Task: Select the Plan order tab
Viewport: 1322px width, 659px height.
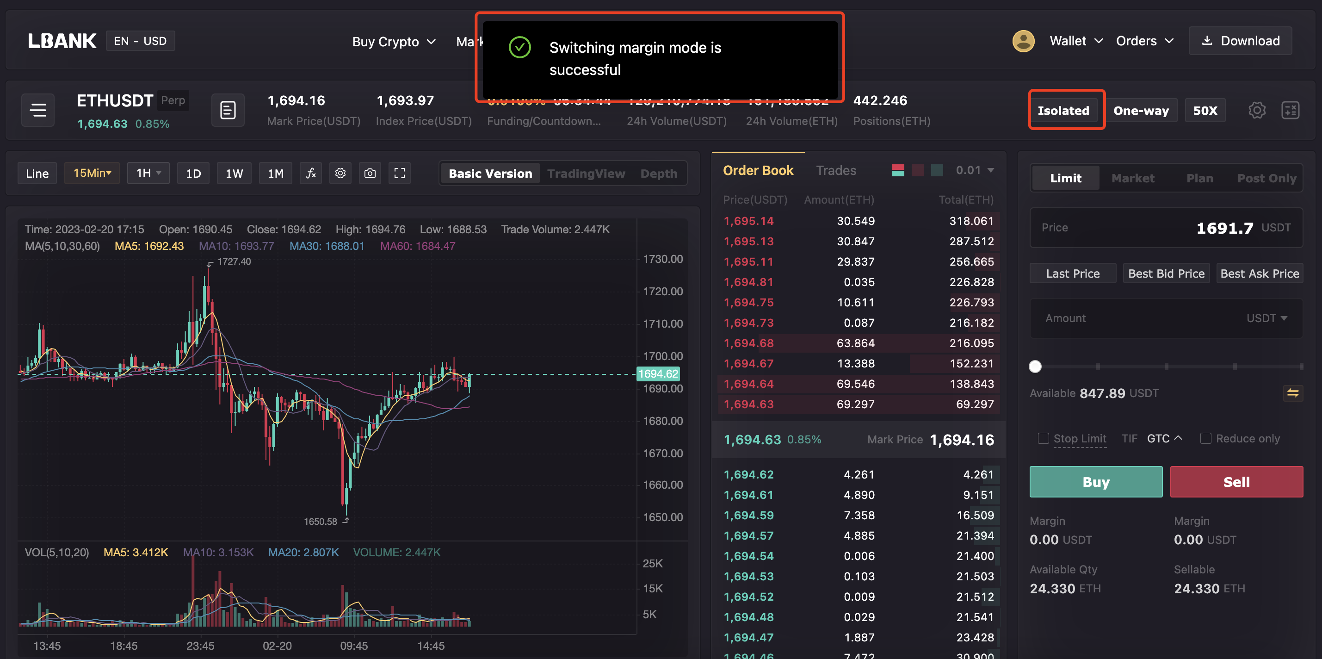Action: [1199, 178]
